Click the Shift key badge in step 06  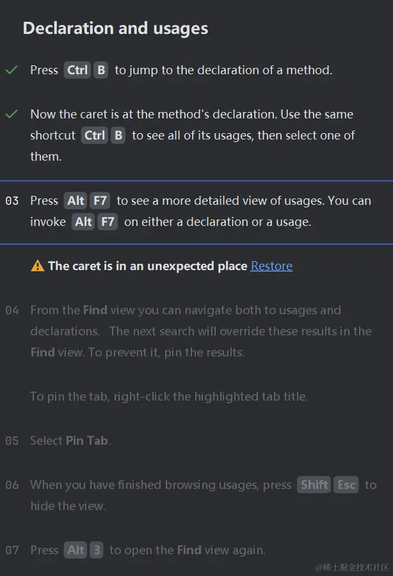[x=314, y=485]
